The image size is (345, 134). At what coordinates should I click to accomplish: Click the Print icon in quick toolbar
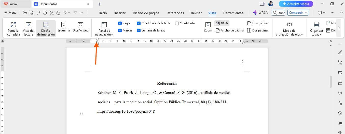(45, 13)
